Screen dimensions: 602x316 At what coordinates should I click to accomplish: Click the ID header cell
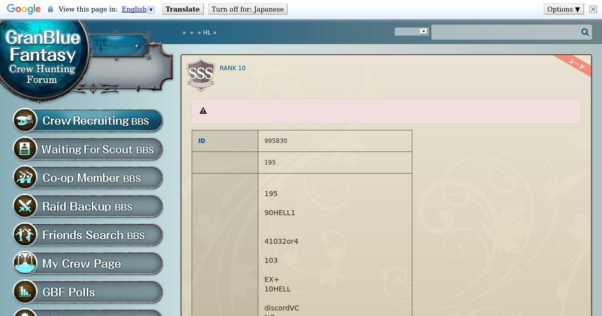(225, 141)
